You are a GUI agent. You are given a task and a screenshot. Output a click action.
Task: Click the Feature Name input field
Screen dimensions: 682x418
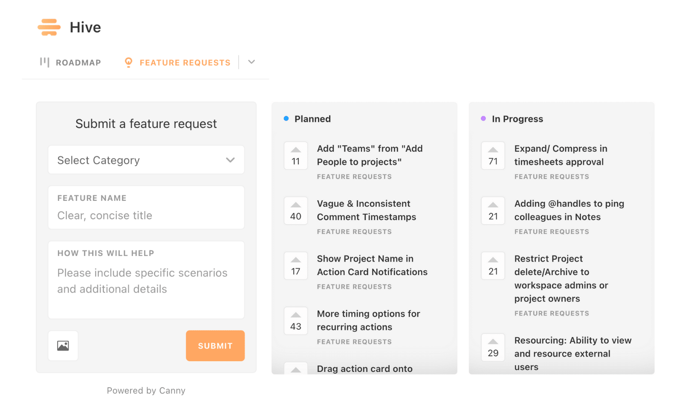point(146,215)
